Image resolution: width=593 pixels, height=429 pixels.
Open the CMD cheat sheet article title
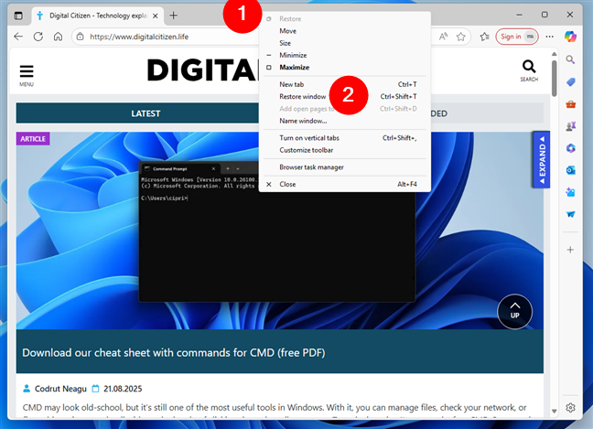pyautogui.click(x=174, y=353)
